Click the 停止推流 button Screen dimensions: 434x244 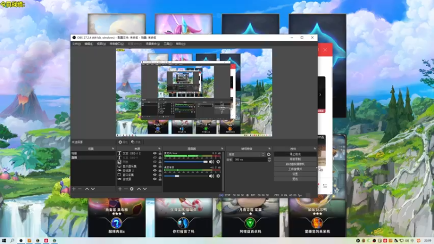point(295,154)
